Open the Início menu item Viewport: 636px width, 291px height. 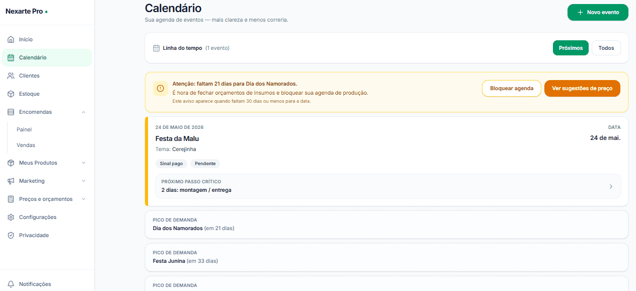pos(47,39)
